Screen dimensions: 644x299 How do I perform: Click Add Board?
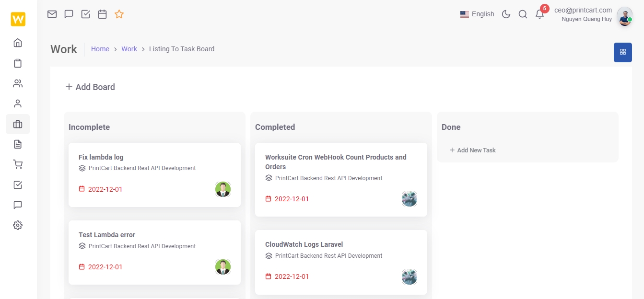[x=90, y=87]
